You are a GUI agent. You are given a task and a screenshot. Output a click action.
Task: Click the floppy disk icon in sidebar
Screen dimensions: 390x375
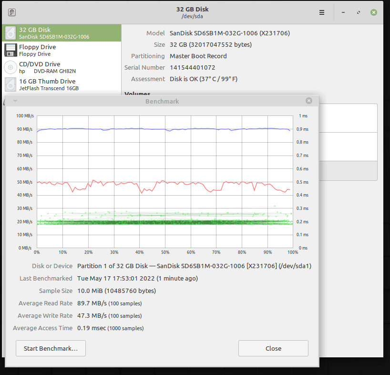pyautogui.click(x=10, y=50)
